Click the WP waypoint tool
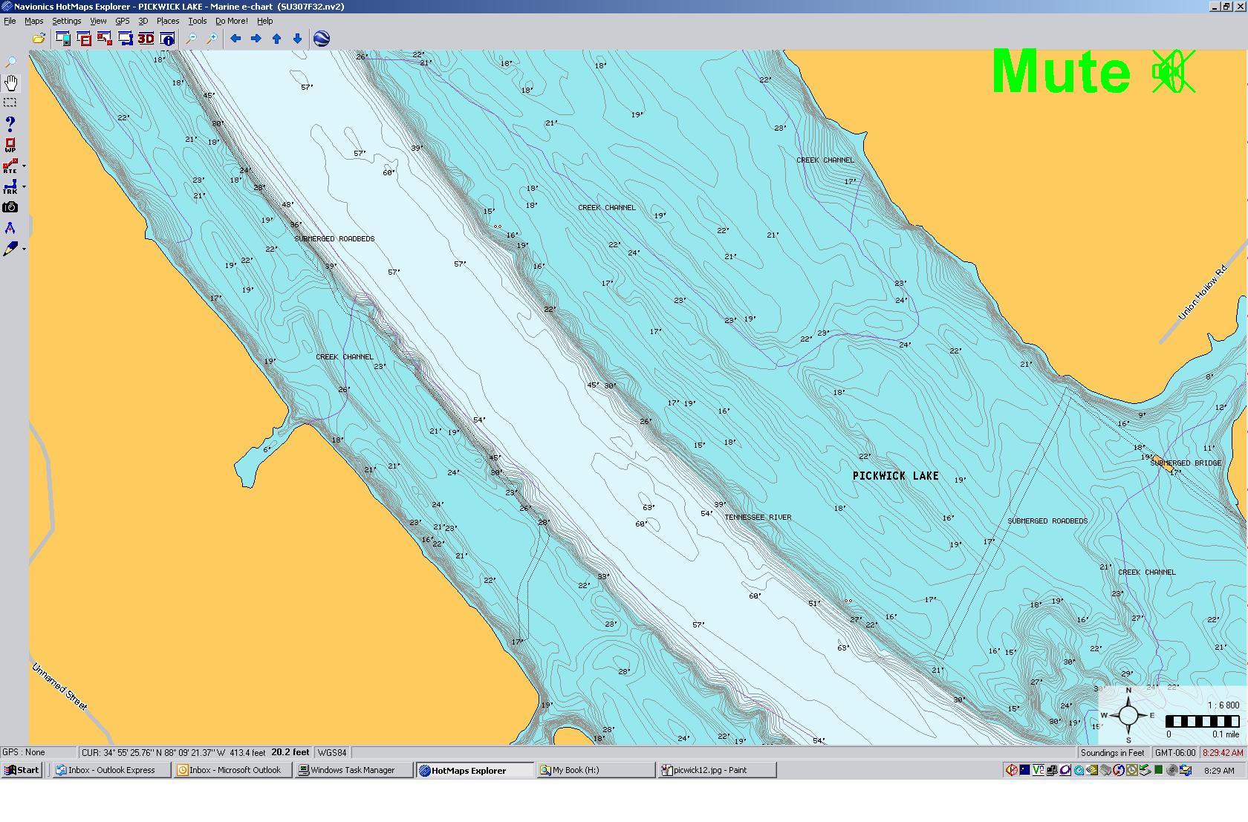 point(10,145)
